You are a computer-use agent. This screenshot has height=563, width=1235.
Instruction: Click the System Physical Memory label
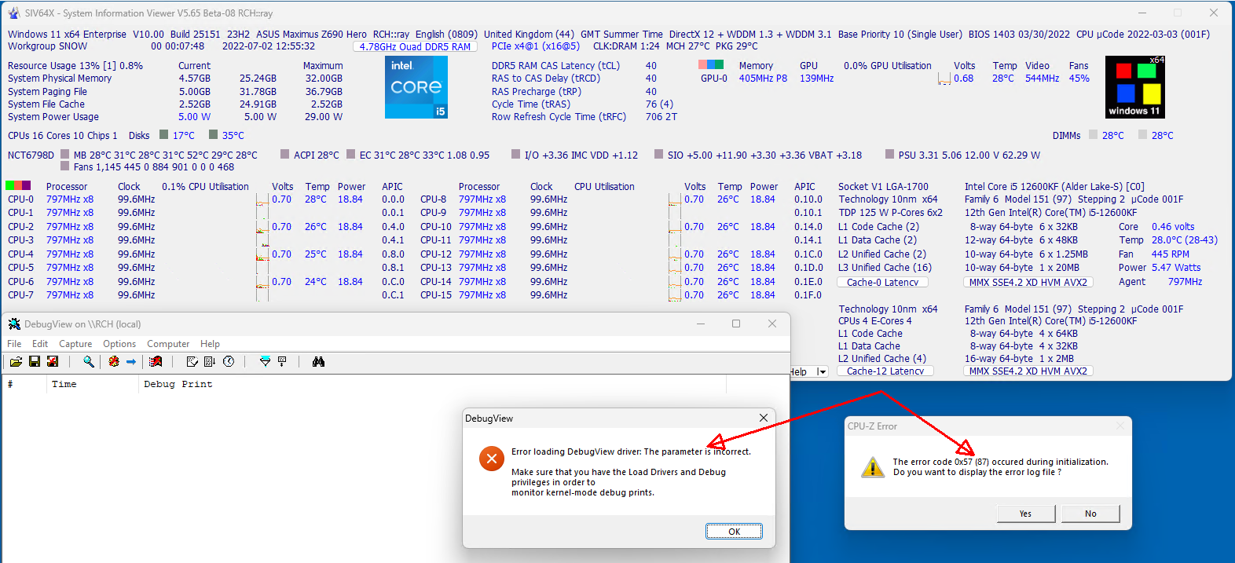click(x=60, y=79)
